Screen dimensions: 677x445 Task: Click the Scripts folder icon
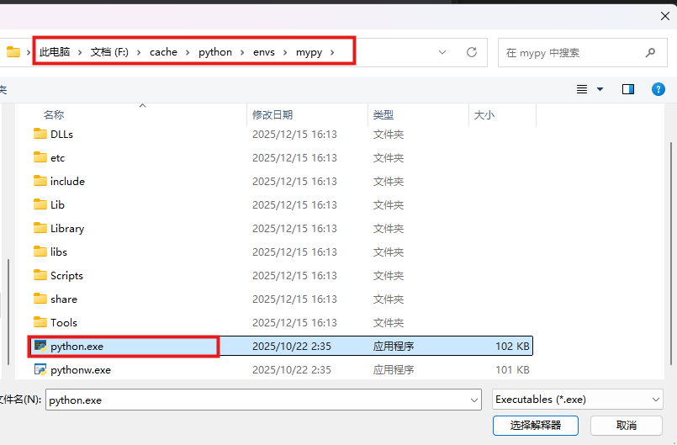pos(40,275)
